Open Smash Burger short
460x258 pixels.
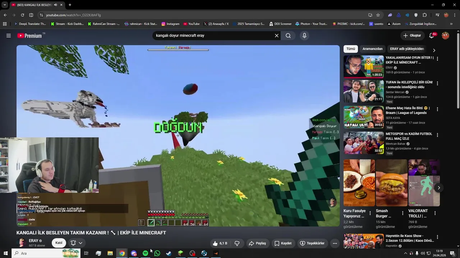(x=391, y=183)
